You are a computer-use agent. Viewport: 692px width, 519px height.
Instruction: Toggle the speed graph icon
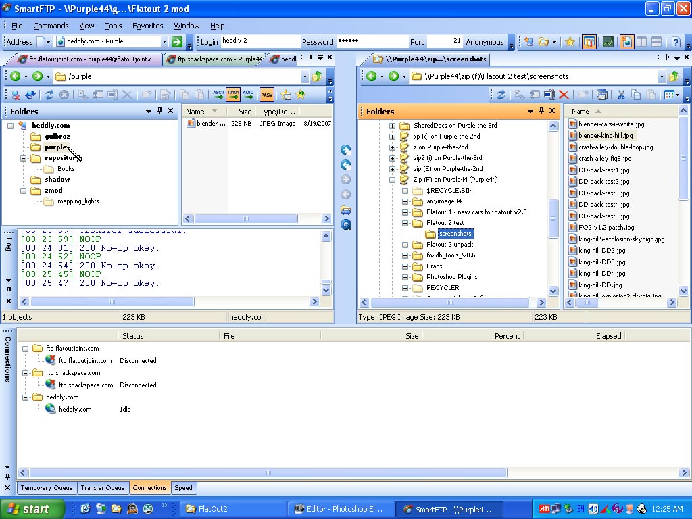pos(608,42)
